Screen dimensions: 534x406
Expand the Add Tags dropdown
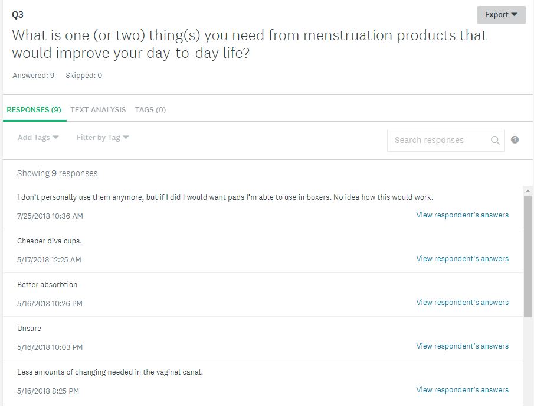pos(38,138)
